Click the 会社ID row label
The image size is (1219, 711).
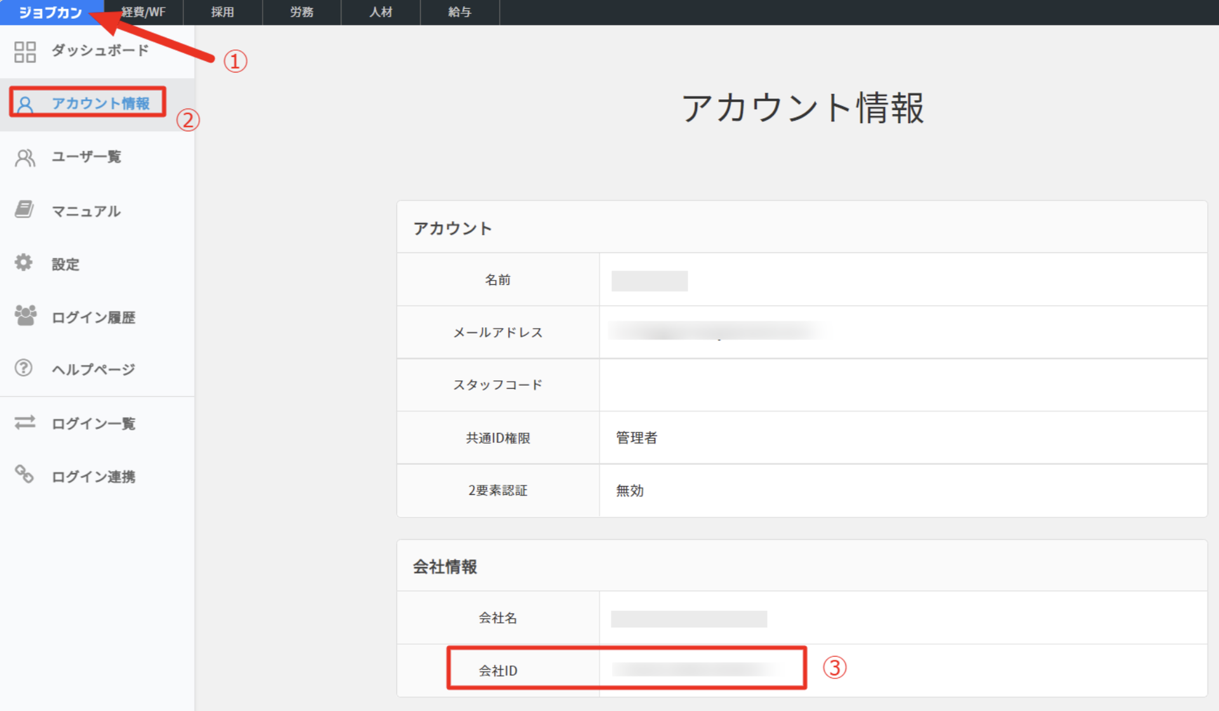point(498,670)
